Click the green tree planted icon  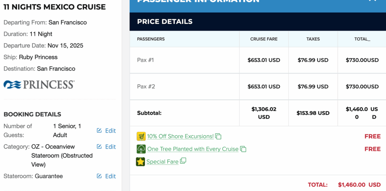pos(141,149)
